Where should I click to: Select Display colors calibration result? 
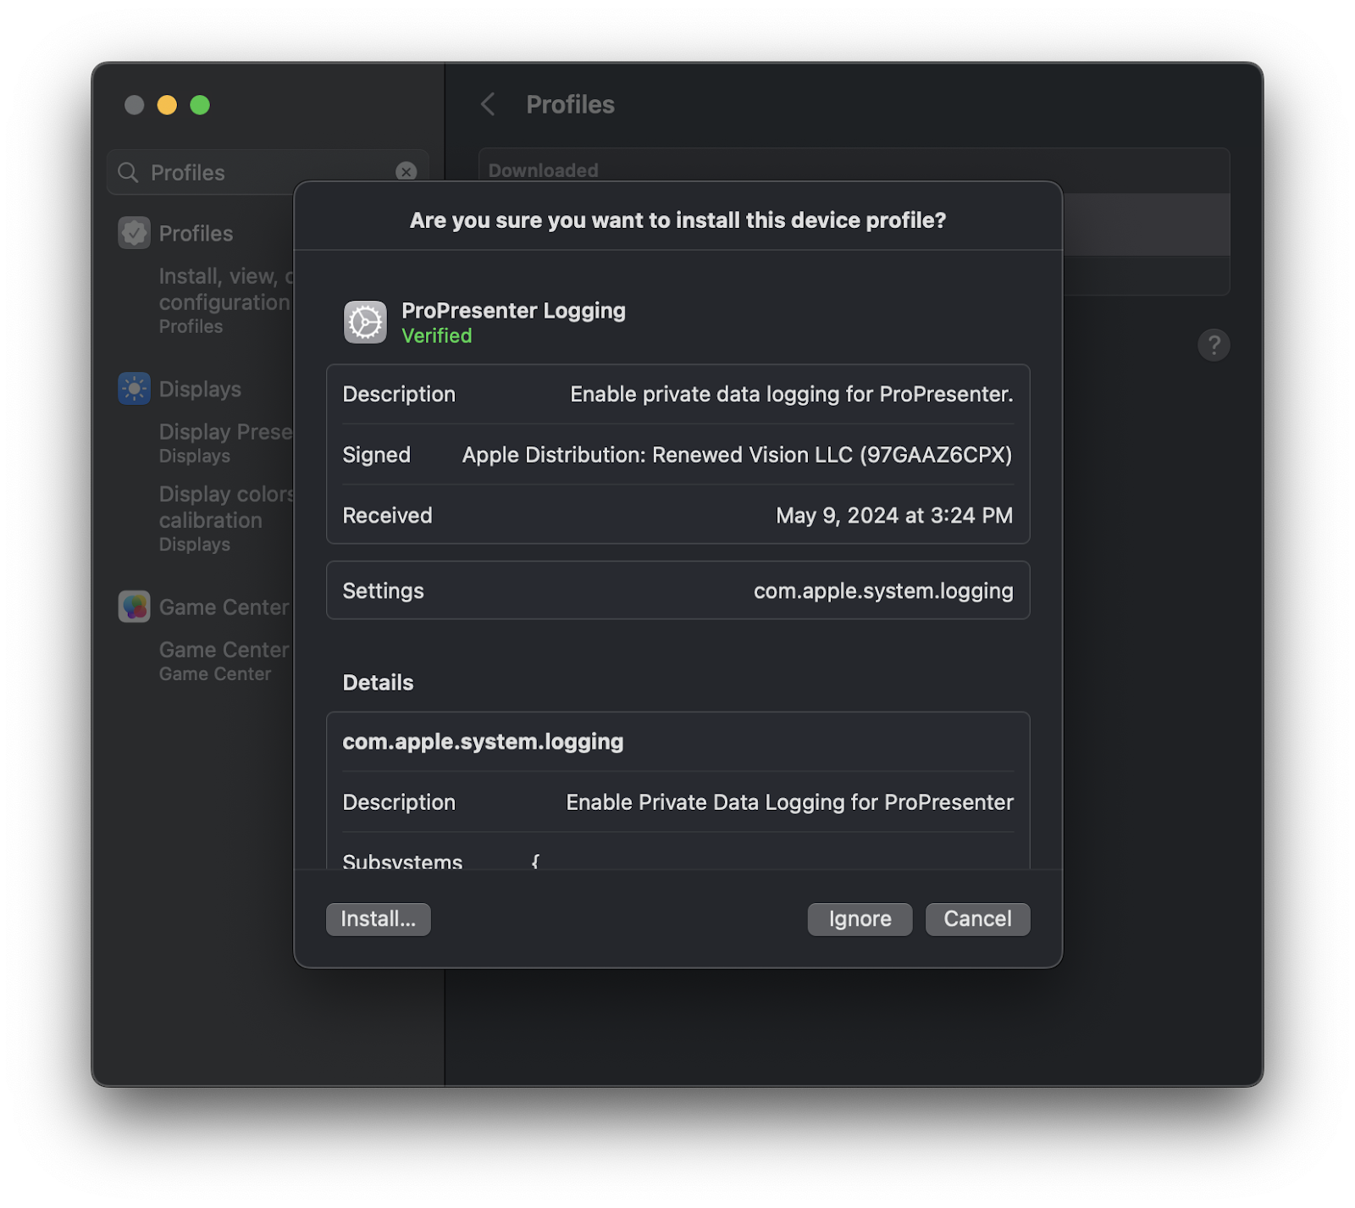[226, 518]
